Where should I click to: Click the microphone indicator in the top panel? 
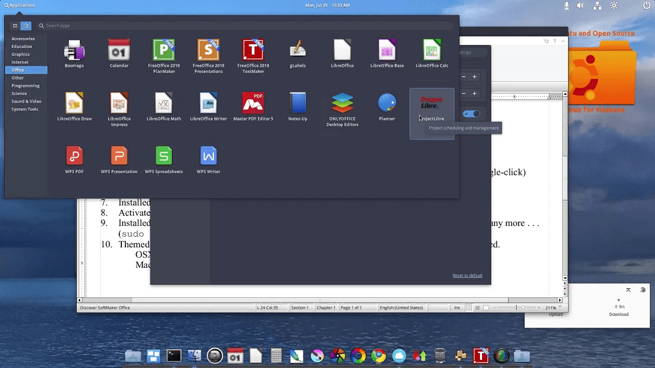tap(566, 6)
